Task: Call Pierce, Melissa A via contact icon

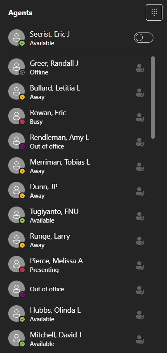Action: [140, 265]
